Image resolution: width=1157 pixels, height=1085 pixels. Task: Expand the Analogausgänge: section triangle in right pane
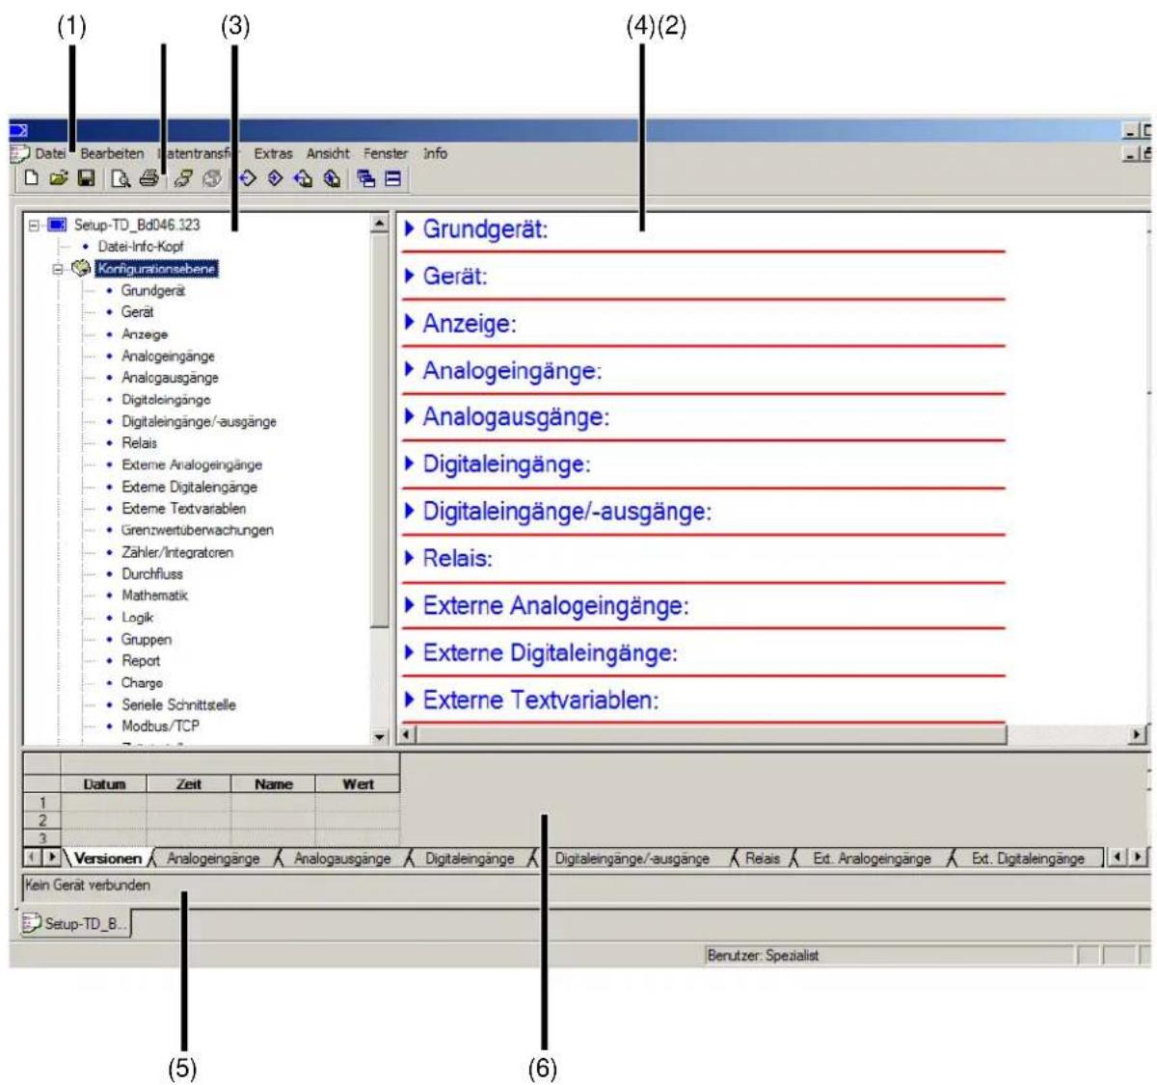[x=410, y=416]
